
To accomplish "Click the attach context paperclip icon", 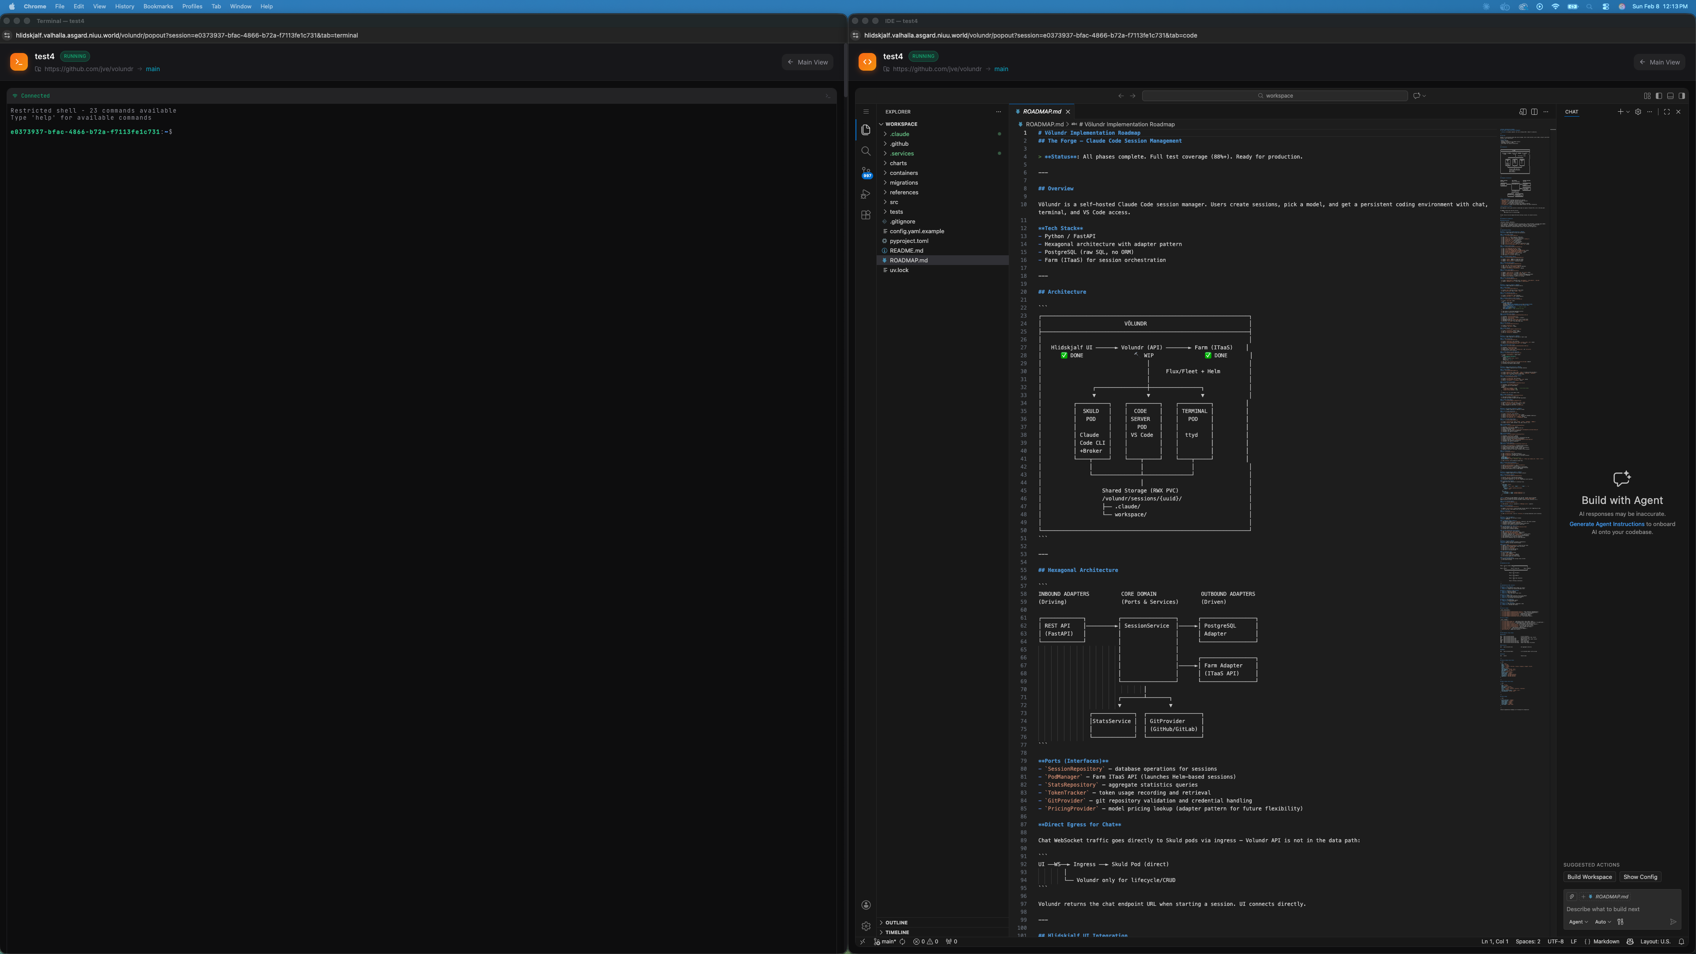I will (x=1571, y=896).
